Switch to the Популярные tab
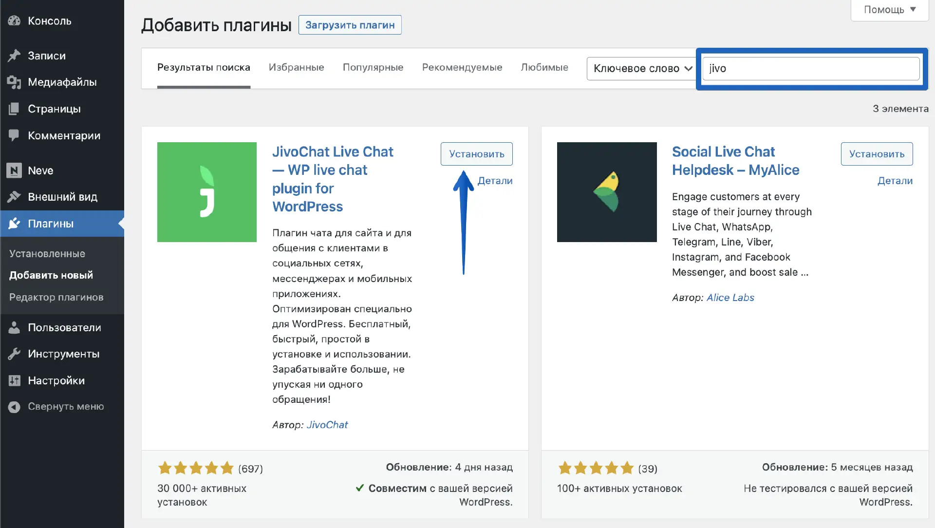The image size is (935, 528). point(373,67)
